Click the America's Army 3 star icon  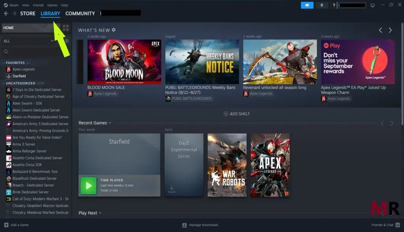(x=9, y=124)
